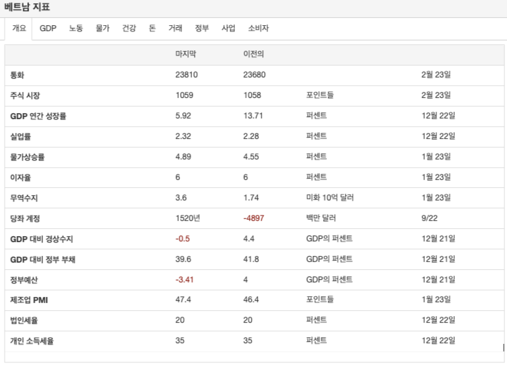Select the 23680 previous currency value
The height and width of the screenshot is (367, 507).
tap(254, 75)
